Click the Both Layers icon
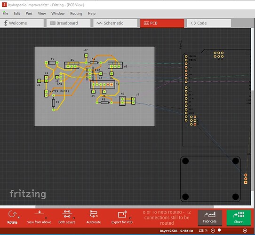Image resolution: width=255 pixels, height=235 pixels. pyautogui.click(x=67, y=214)
